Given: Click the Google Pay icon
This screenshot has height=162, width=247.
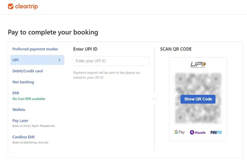Looking at the screenshot, I should [179, 132].
